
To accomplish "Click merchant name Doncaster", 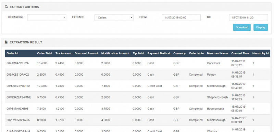I will tap(213, 63).
